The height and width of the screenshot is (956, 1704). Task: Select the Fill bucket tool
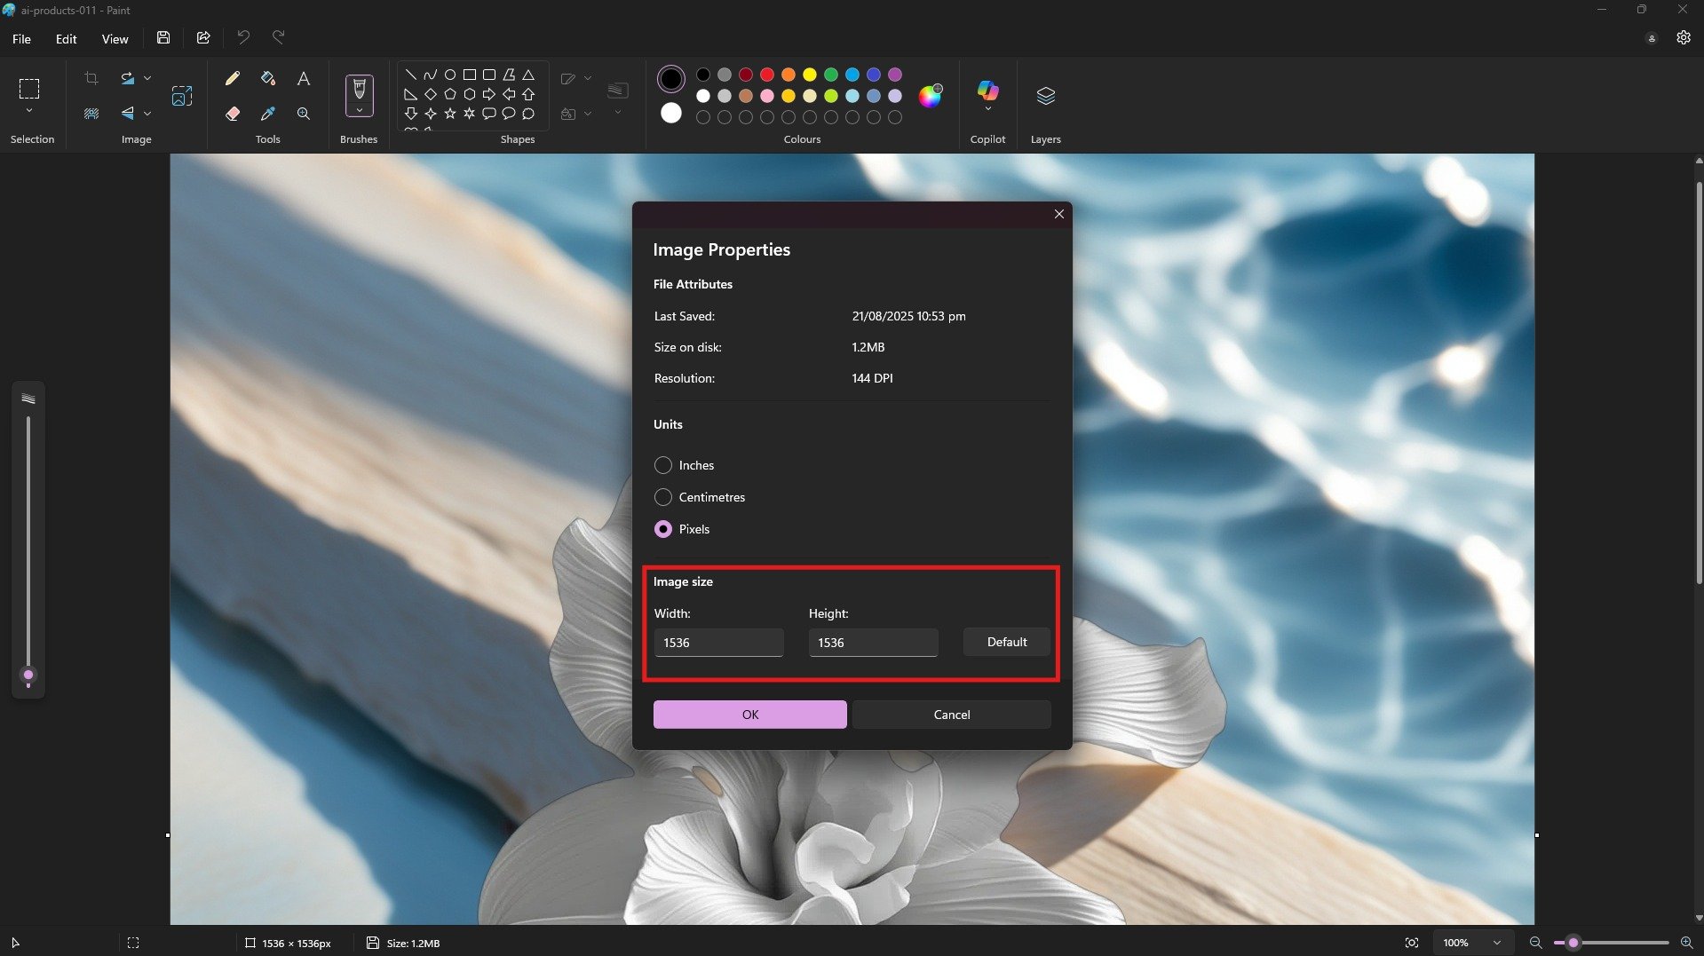click(268, 79)
